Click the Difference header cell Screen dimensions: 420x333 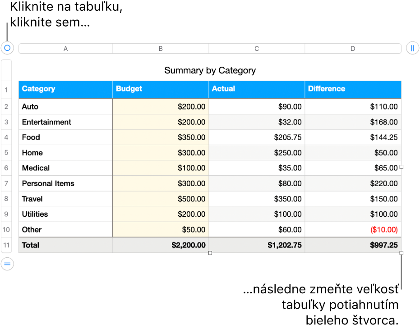(353, 89)
